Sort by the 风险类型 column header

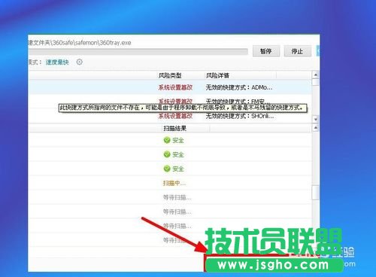170,75
